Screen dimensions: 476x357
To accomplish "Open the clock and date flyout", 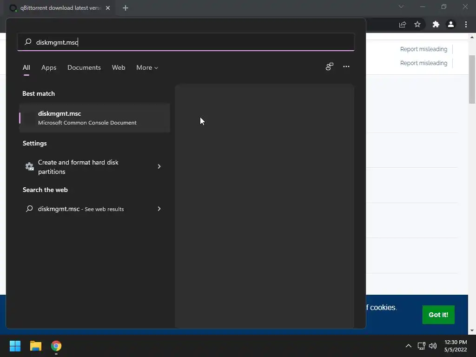I will pyautogui.click(x=456, y=346).
